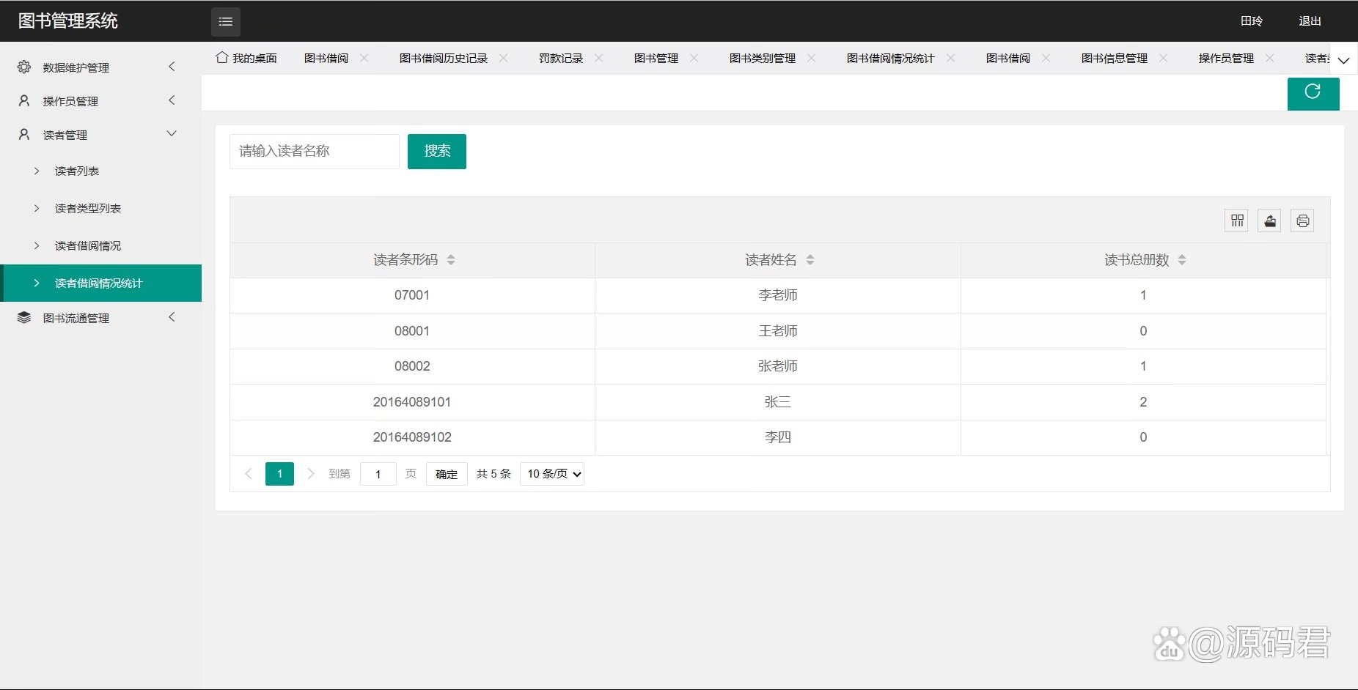Image resolution: width=1358 pixels, height=690 pixels.
Task: Open the tab list dropdown arrow
Action: tap(1343, 60)
